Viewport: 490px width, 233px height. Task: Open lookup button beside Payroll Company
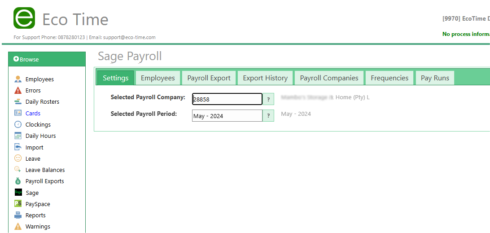click(268, 99)
